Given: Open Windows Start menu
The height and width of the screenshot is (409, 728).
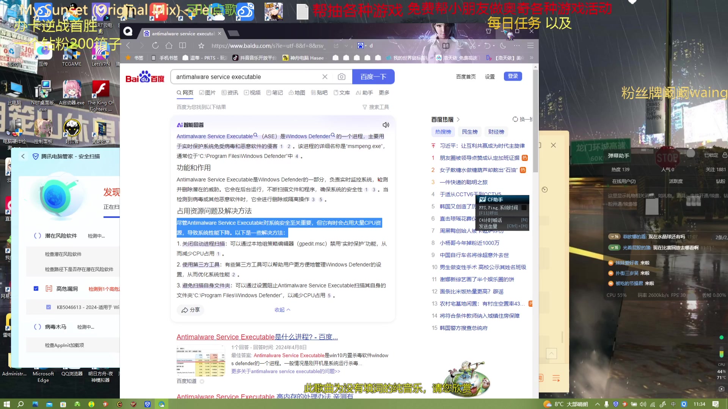Looking at the screenshot, I should 6,404.
